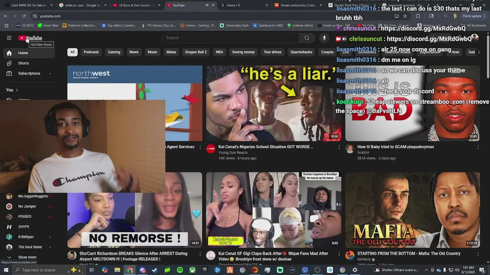Viewport: 490px width, 275px height.
Task: Select the Quarterbacks filter chip
Action: (301, 52)
